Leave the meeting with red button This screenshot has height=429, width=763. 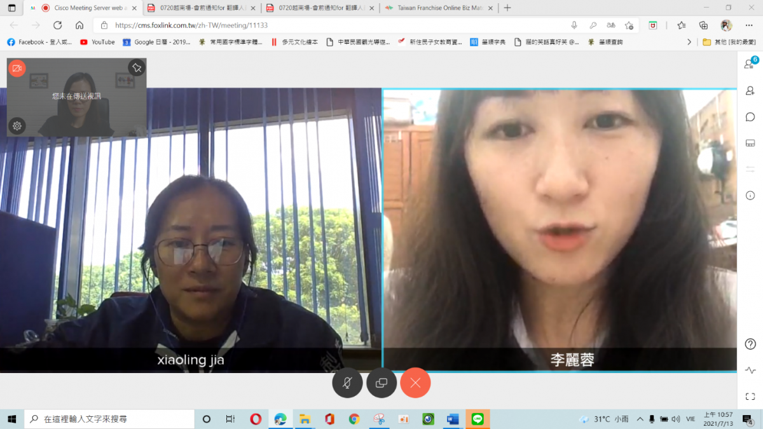415,383
